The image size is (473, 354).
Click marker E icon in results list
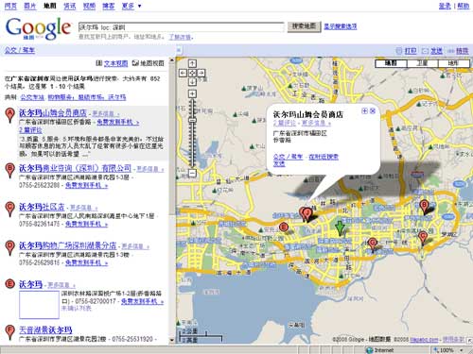[10, 284]
